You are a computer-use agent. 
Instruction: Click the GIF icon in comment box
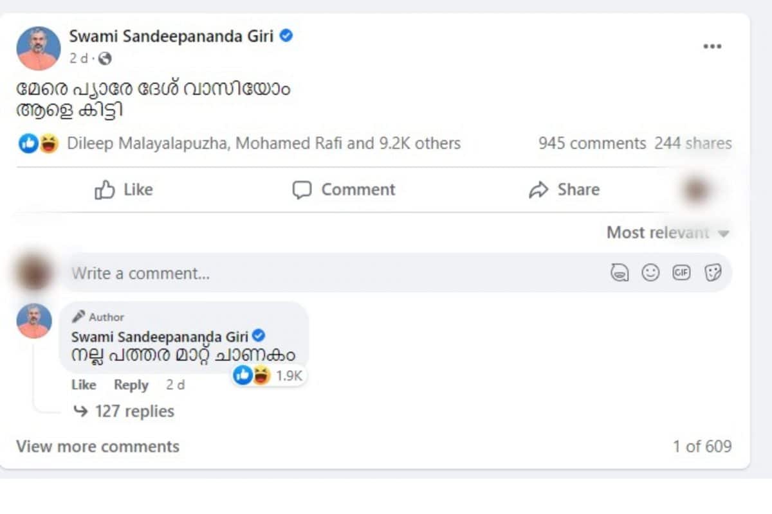point(681,273)
